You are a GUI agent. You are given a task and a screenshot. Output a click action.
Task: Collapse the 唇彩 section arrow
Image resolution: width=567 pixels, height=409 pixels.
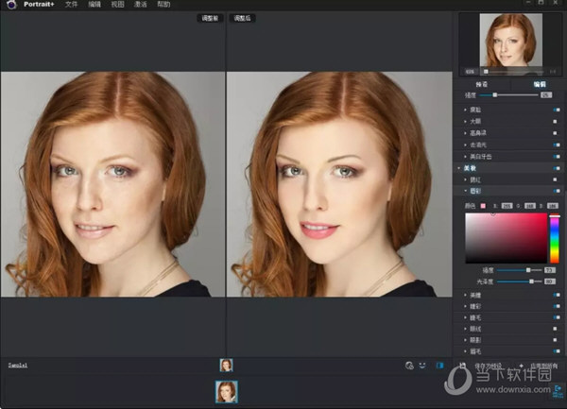(x=465, y=191)
